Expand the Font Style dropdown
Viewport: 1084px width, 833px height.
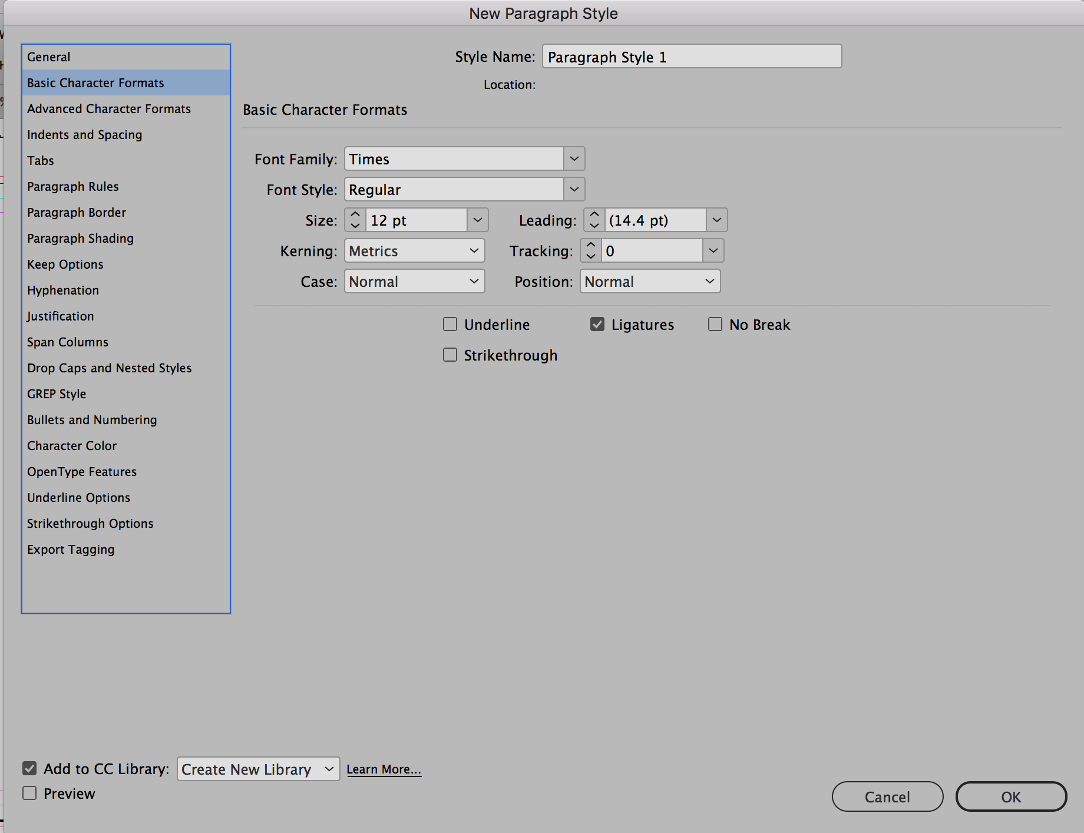(574, 190)
